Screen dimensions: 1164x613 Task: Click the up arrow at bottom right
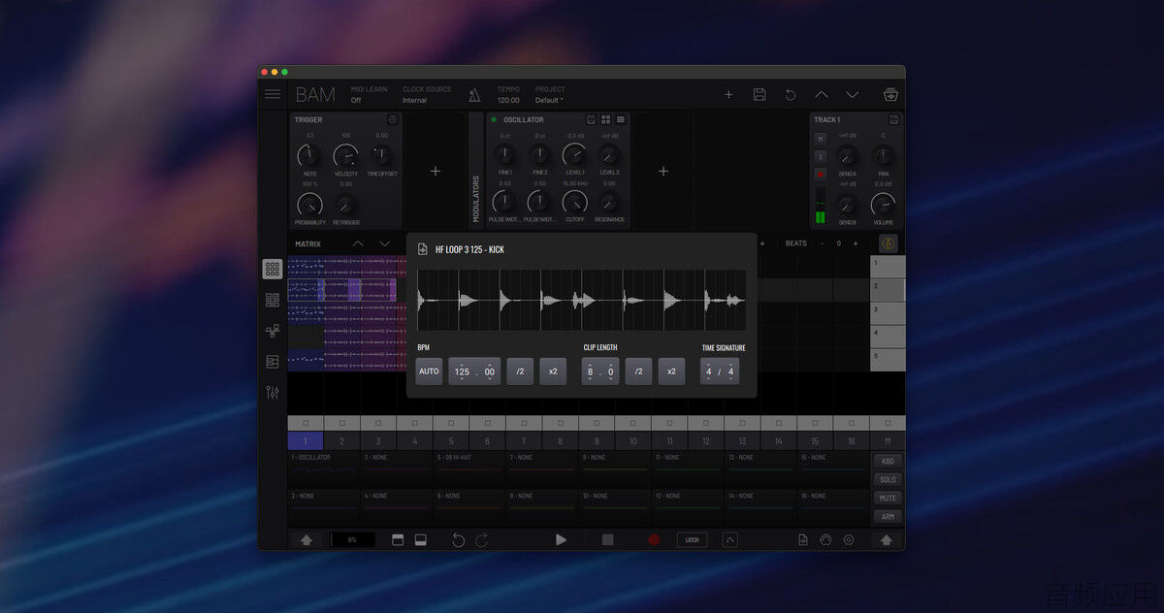[x=887, y=540]
